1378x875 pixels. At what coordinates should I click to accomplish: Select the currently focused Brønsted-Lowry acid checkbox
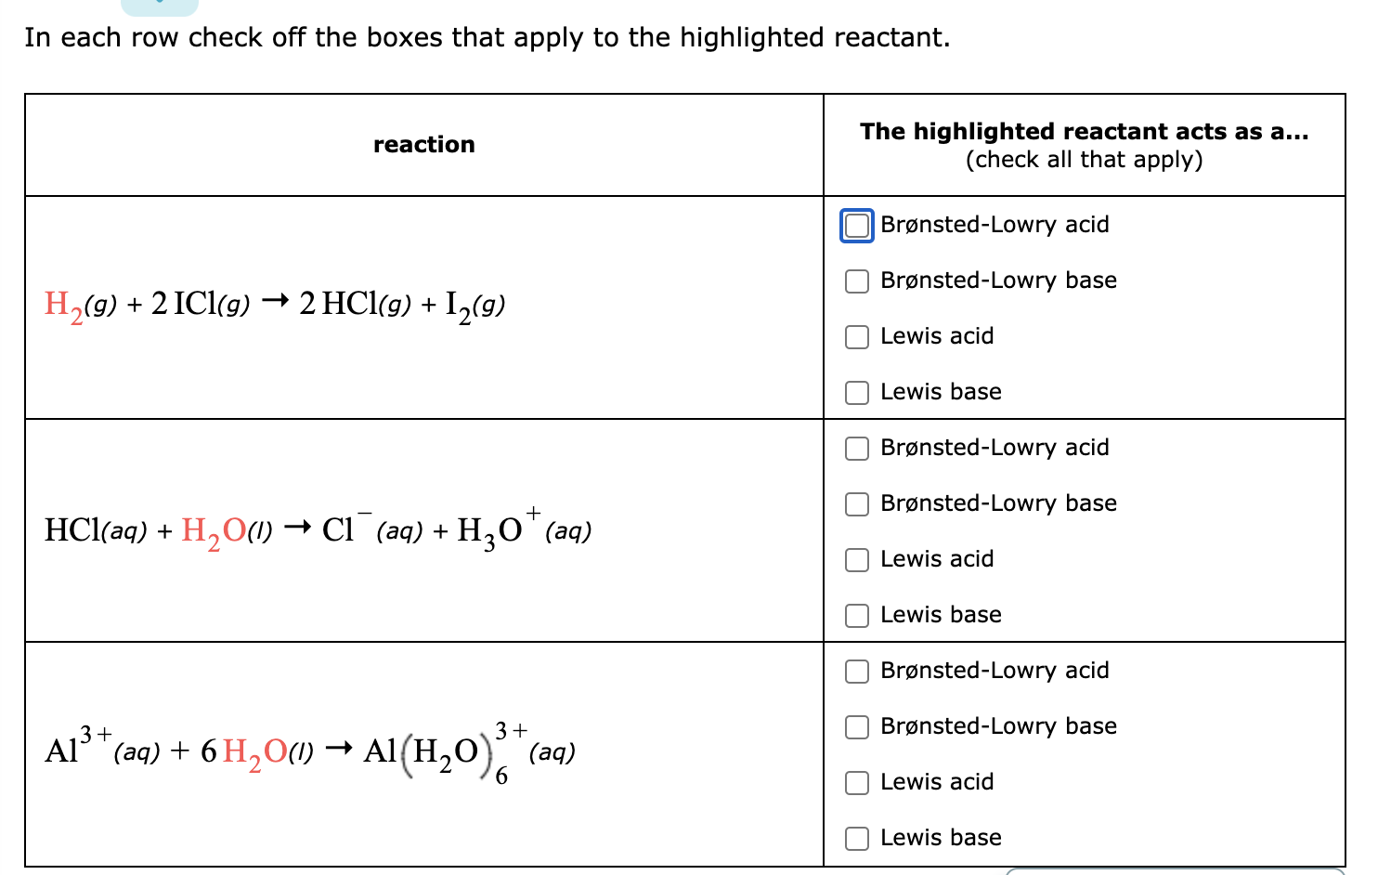(x=856, y=225)
